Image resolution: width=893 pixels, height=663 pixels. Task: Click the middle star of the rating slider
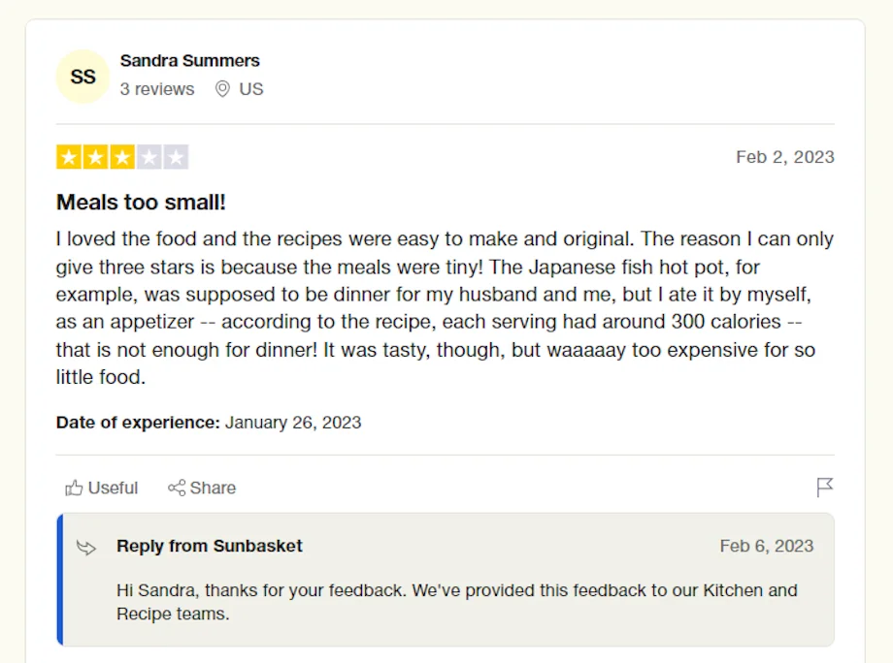(x=121, y=156)
